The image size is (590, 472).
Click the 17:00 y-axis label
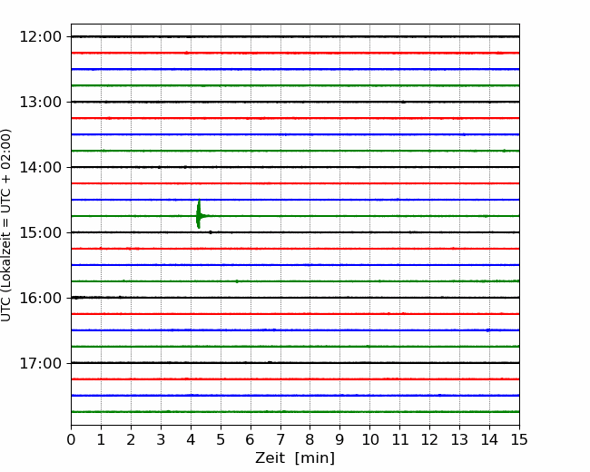tap(41, 363)
